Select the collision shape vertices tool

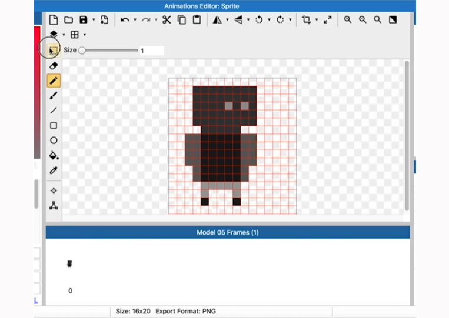click(54, 205)
